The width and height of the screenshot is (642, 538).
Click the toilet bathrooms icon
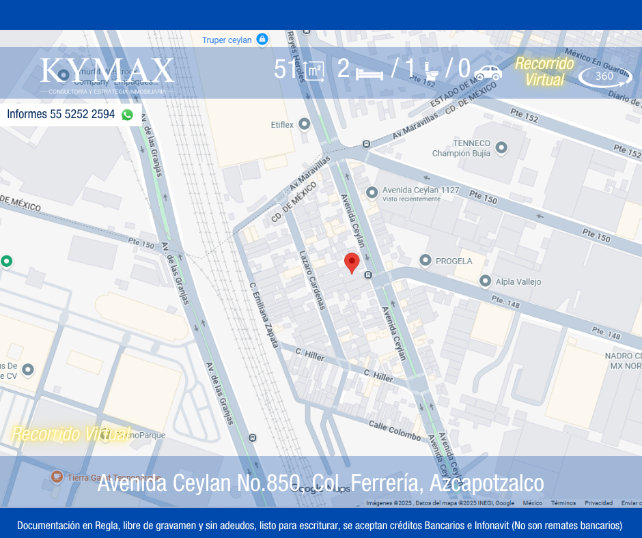coord(431,70)
